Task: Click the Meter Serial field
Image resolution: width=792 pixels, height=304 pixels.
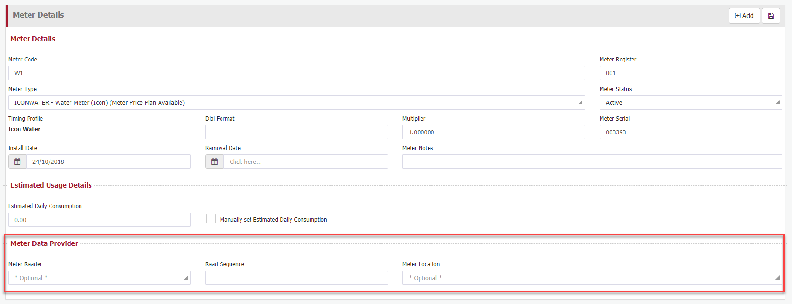Action: coord(690,132)
